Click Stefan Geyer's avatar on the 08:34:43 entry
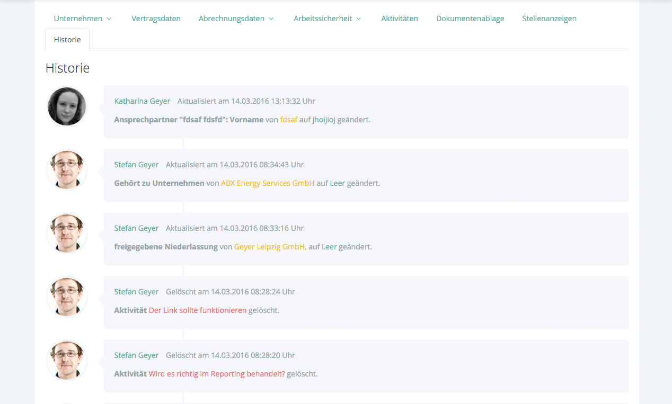This screenshot has height=404, width=672. 67,170
